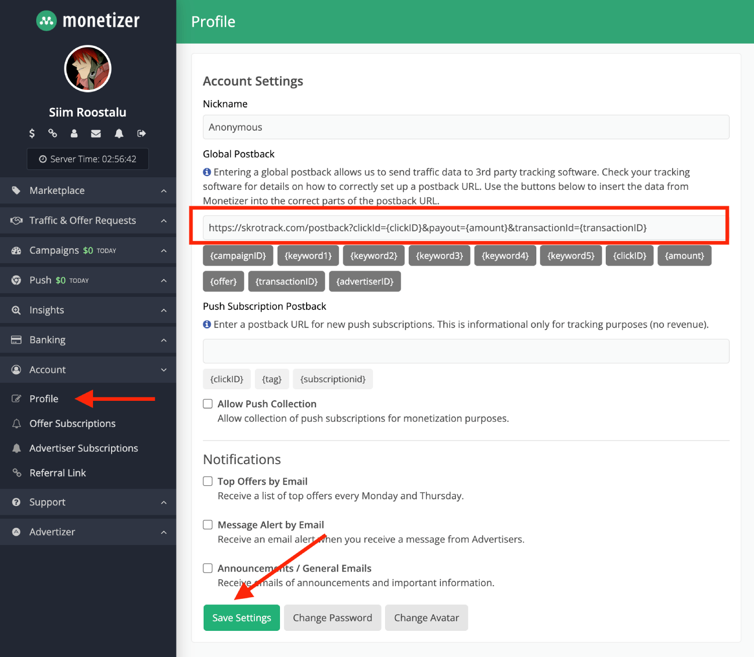Check Top Offers by Email
The width and height of the screenshot is (754, 657).
[x=208, y=481]
